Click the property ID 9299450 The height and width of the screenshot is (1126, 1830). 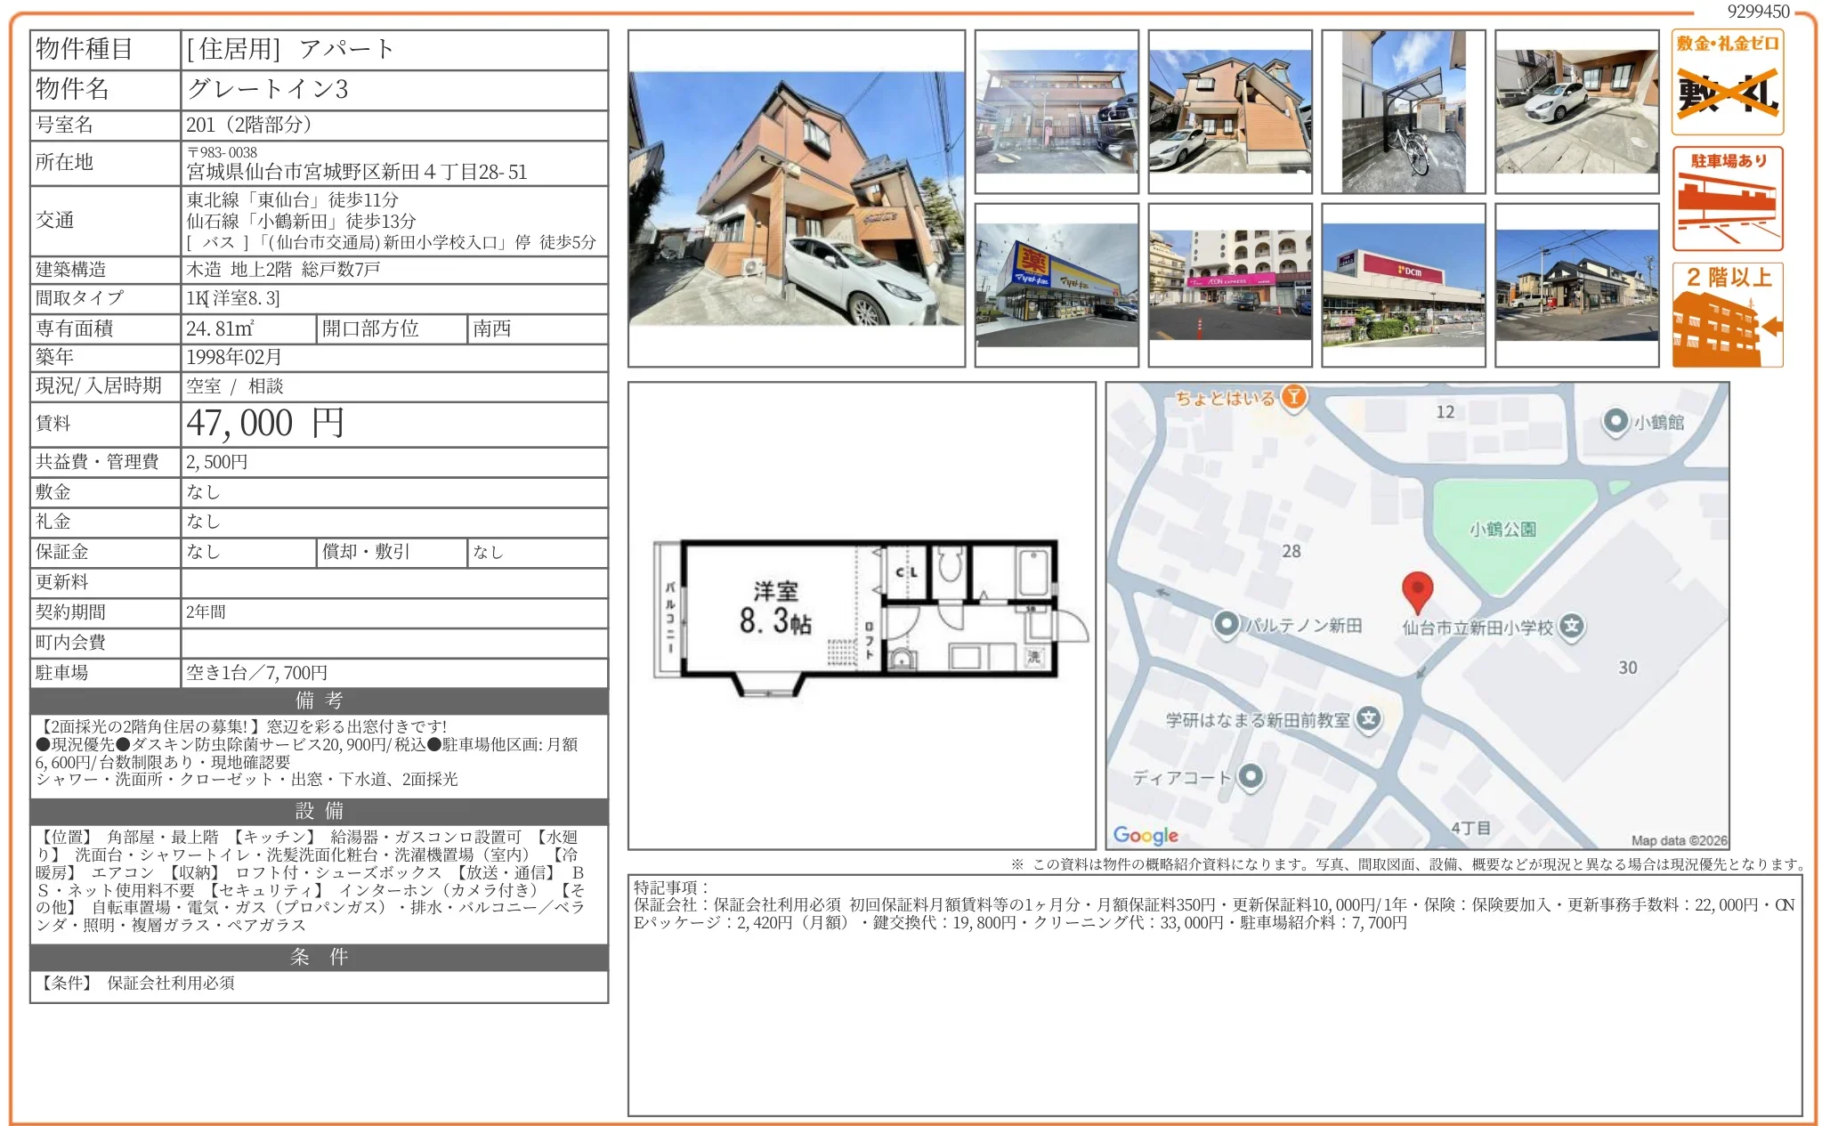(x=1758, y=12)
